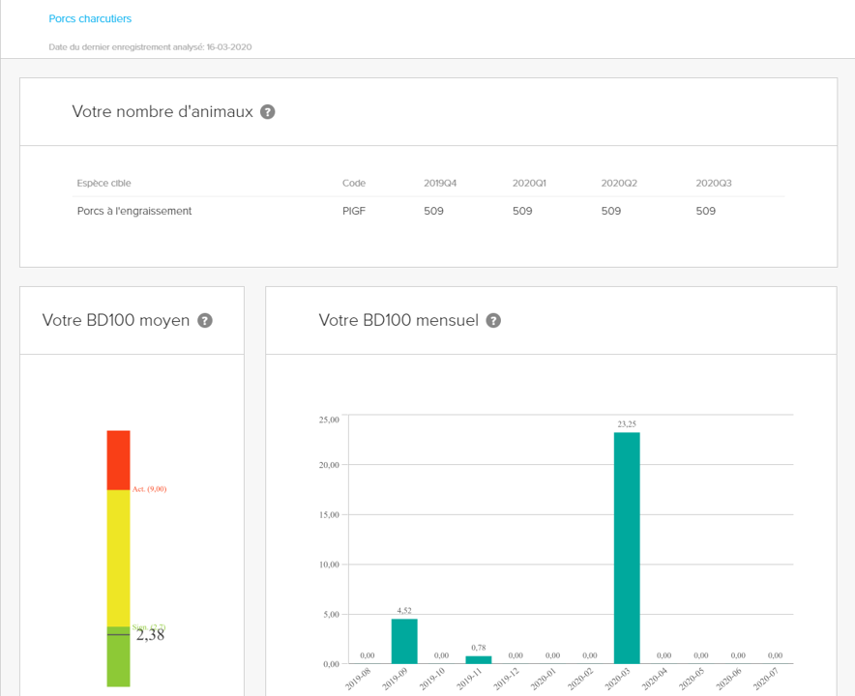Click the PIGF code cell
The height and width of the screenshot is (696, 855).
pos(354,211)
